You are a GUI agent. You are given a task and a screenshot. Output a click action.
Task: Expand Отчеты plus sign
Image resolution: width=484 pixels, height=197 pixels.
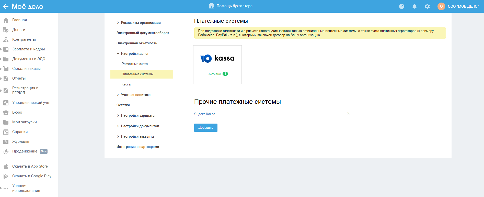1,79
